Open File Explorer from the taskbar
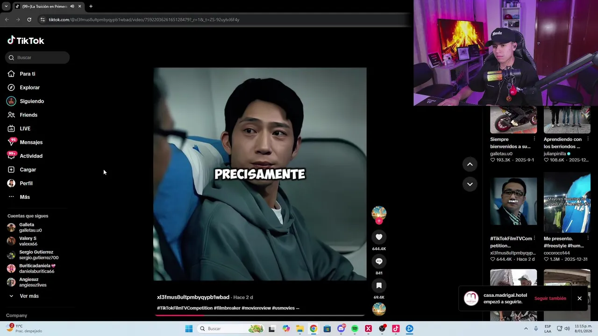 pyautogui.click(x=299, y=329)
